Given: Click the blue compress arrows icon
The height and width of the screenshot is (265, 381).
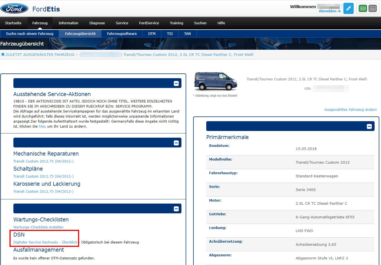Looking at the screenshot, I should pos(348,8).
